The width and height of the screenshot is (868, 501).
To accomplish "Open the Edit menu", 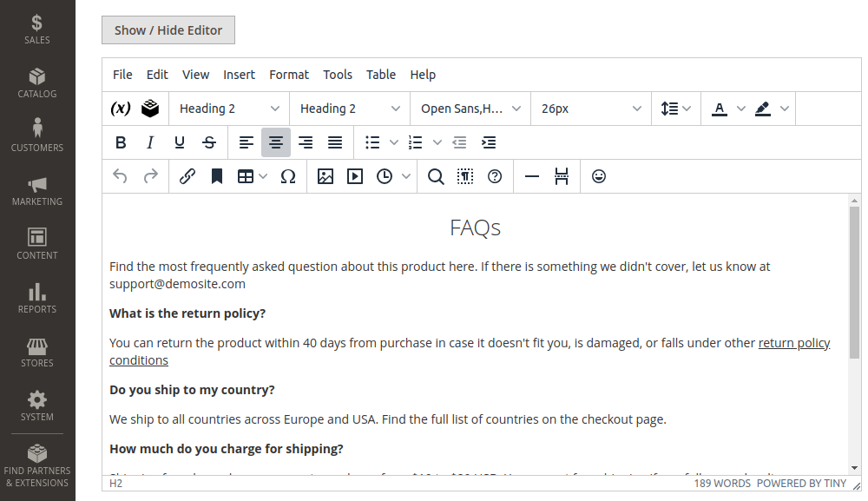I will pyautogui.click(x=157, y=75).
